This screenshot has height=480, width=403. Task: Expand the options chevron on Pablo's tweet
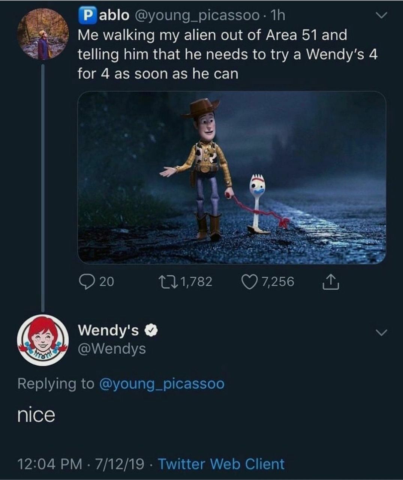[381, 16]
